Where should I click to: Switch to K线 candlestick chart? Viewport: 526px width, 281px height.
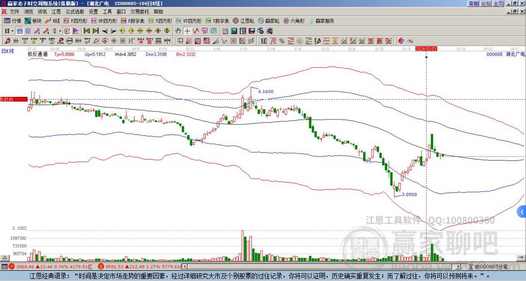[53, 21]
